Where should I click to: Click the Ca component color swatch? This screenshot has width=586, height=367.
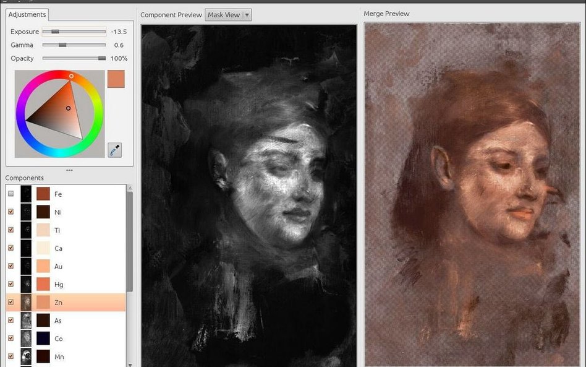tap(43, 248)
